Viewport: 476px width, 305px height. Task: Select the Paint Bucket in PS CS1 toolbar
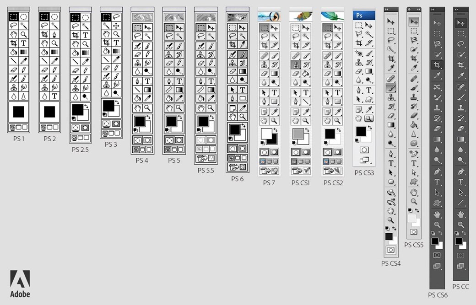coord(306,74)
